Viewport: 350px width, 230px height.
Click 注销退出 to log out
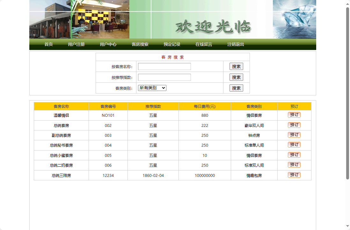click(234, 45)
